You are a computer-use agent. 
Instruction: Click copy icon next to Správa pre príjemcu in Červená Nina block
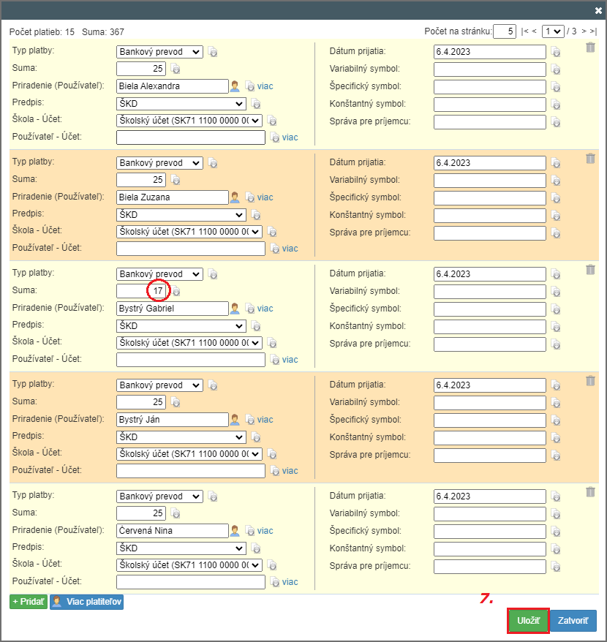coord(555,567)
